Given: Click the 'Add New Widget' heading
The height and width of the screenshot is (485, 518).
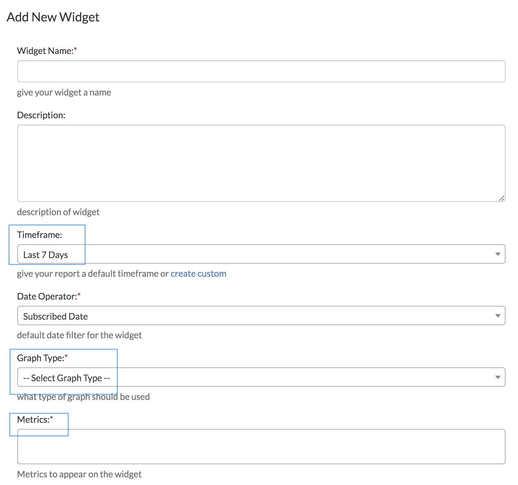Looking at the screenshot, I should click(x=53, y=17).
